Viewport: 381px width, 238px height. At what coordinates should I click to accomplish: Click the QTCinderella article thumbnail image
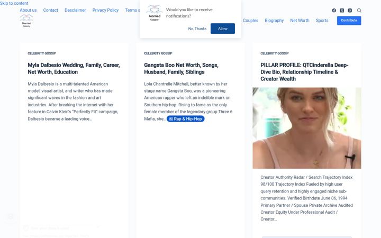tap(306, 128)
